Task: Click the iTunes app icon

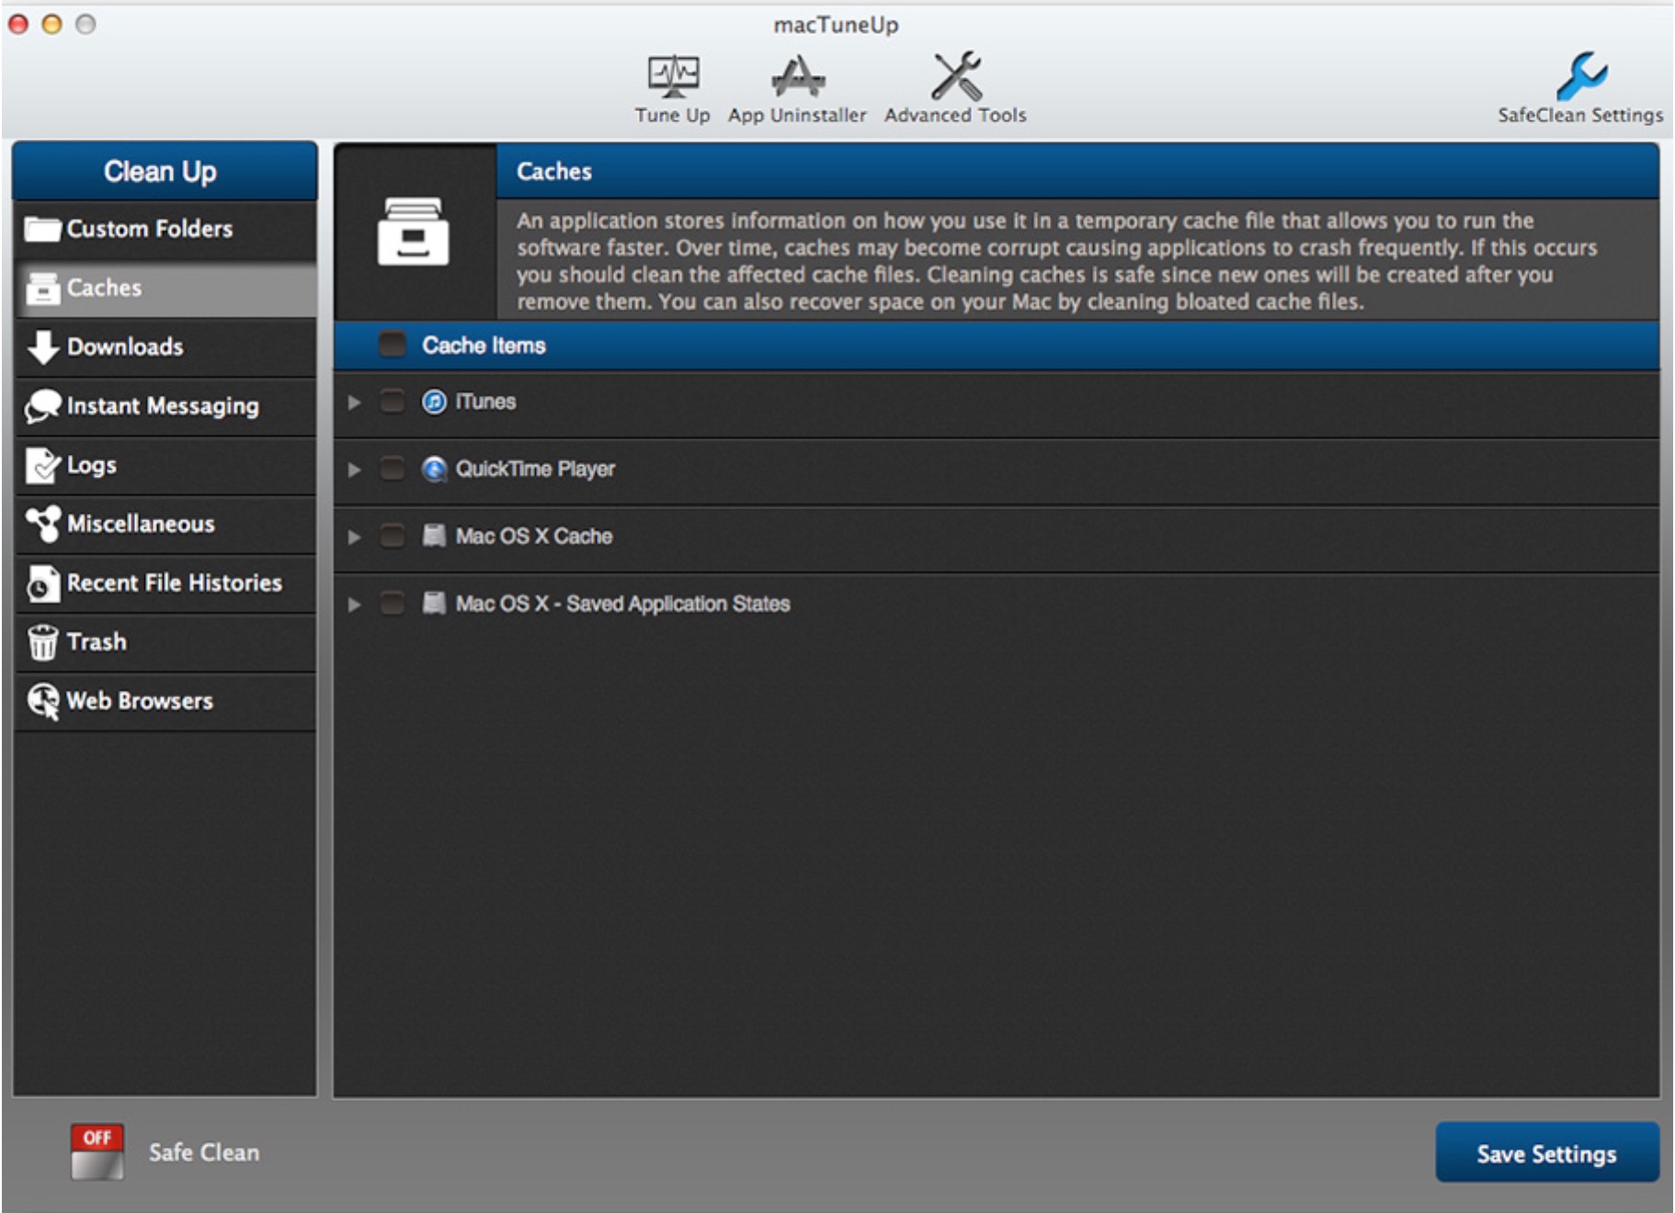Action: [434, 402]
